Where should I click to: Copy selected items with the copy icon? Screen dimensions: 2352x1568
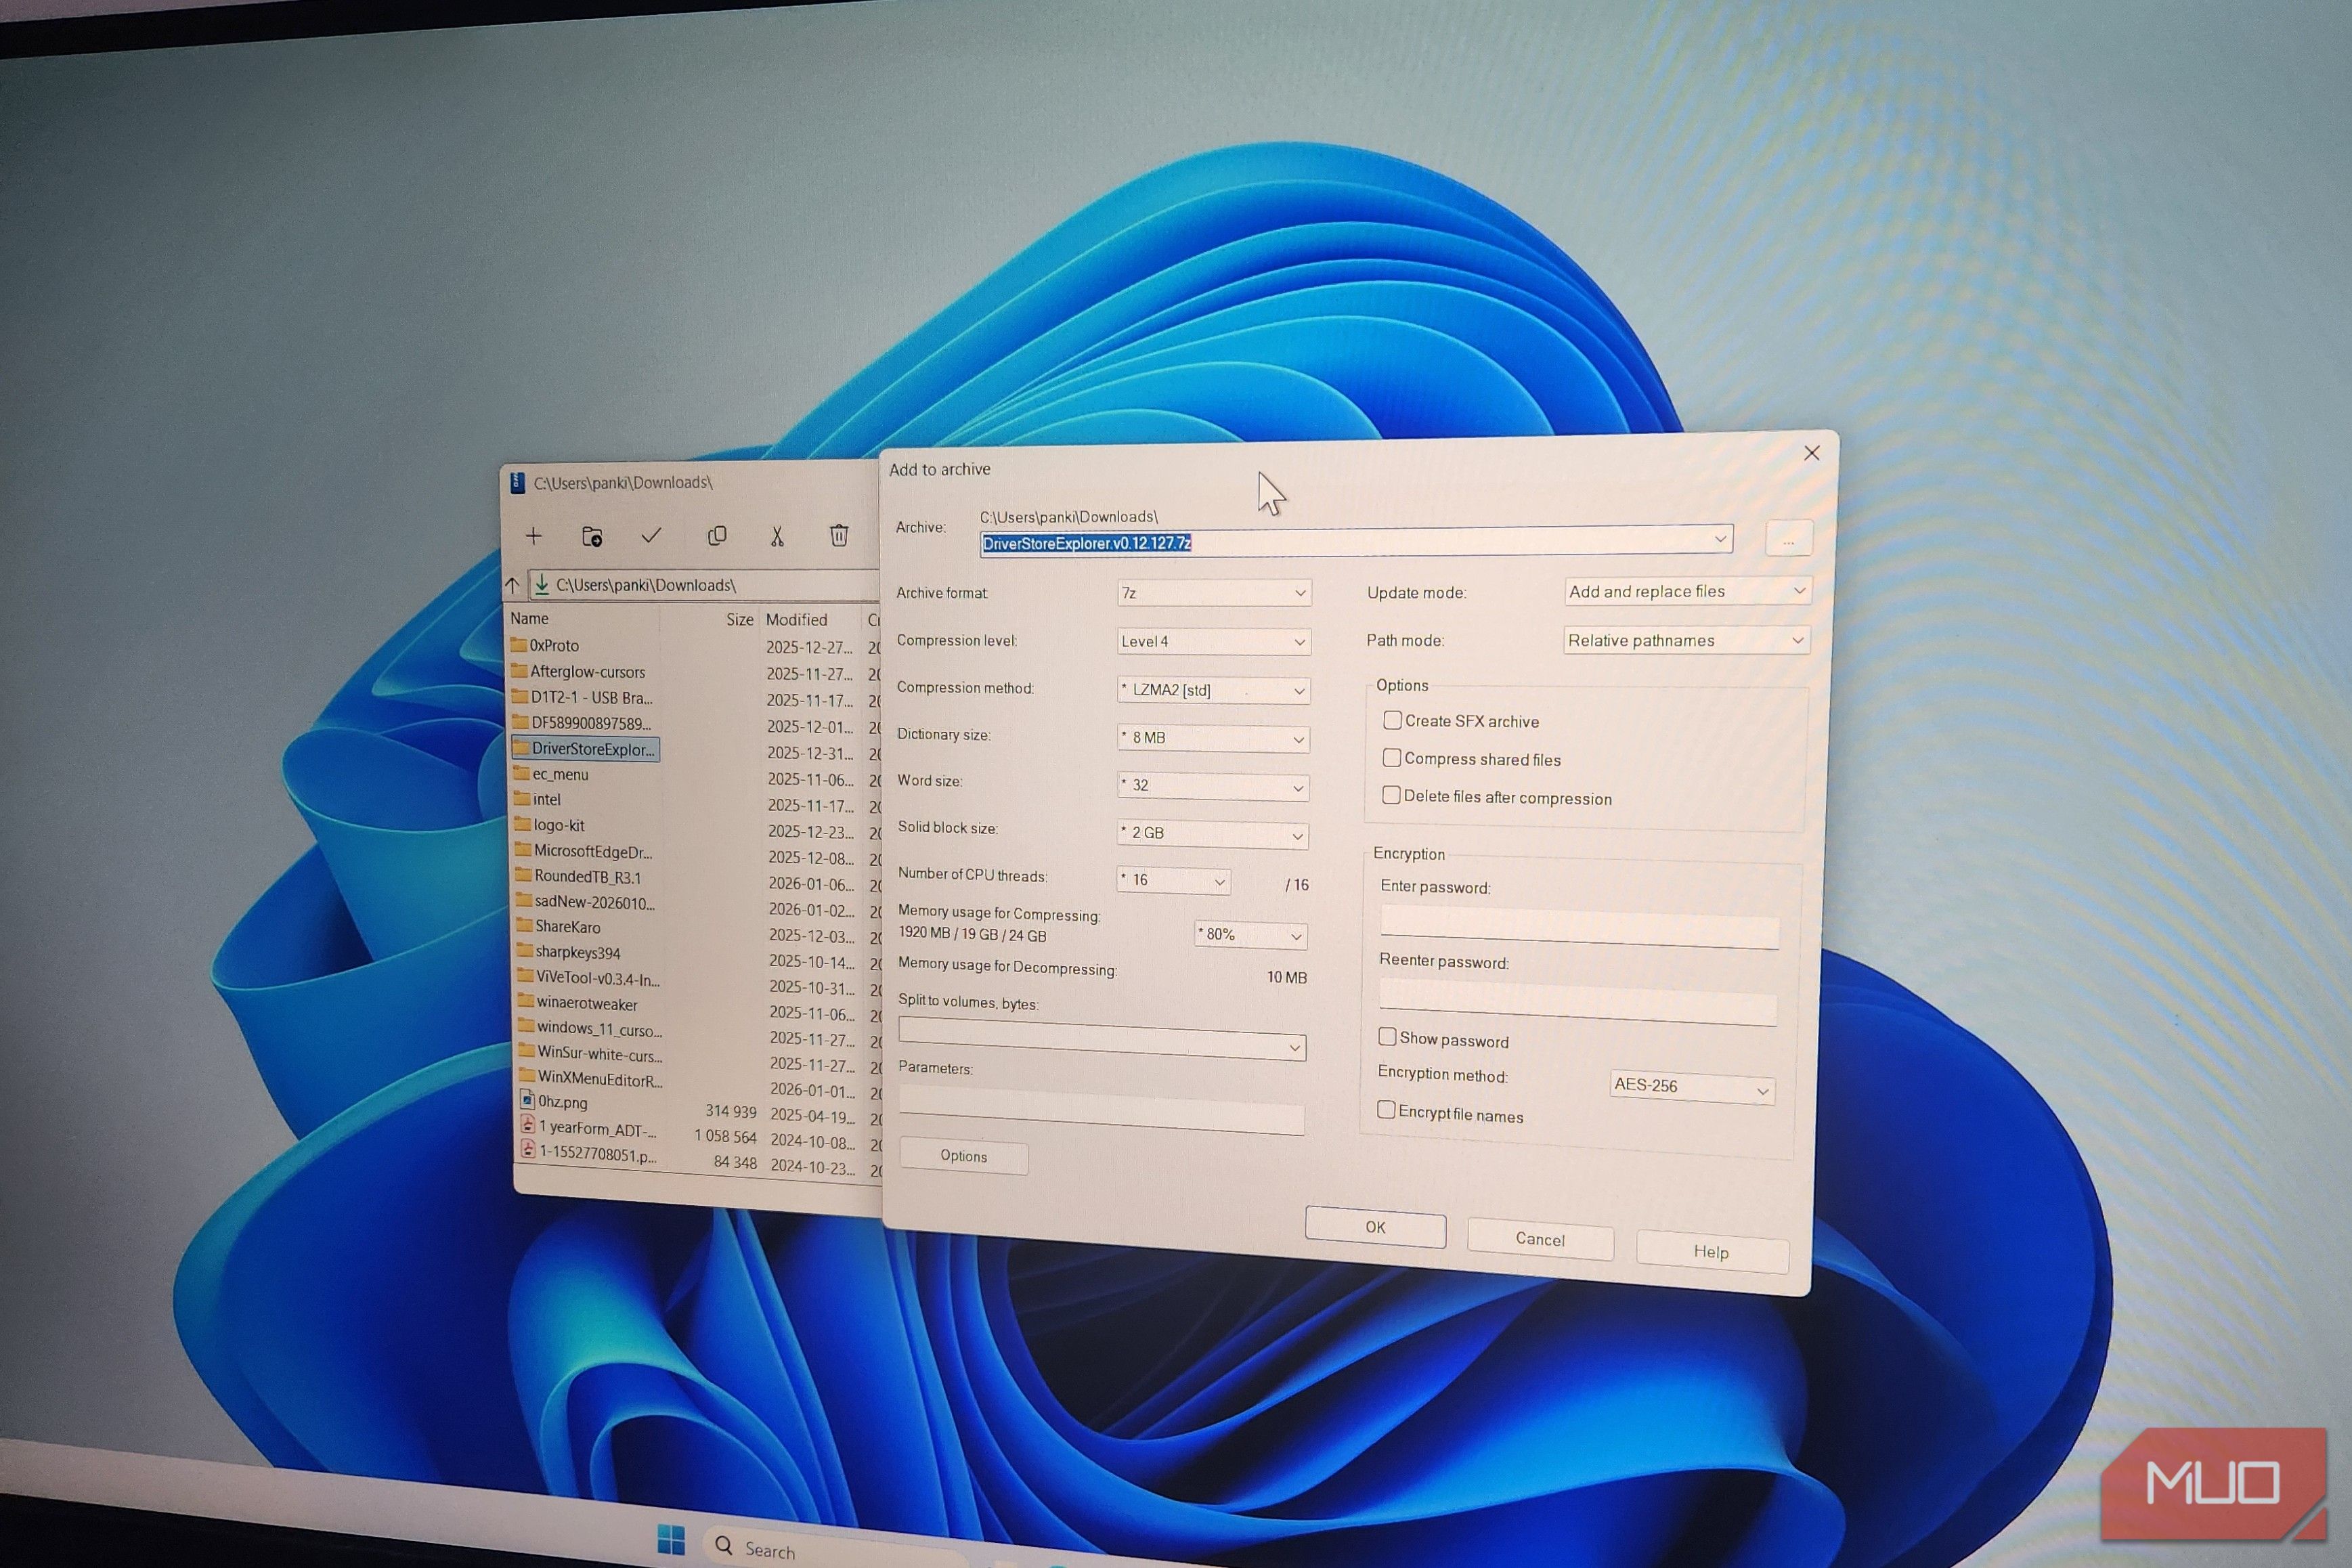(717, 536)
